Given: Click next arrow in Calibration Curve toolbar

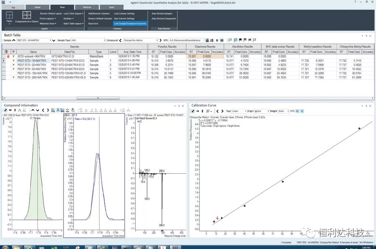Looking at the screenshot, I should [x=221, y=111].
